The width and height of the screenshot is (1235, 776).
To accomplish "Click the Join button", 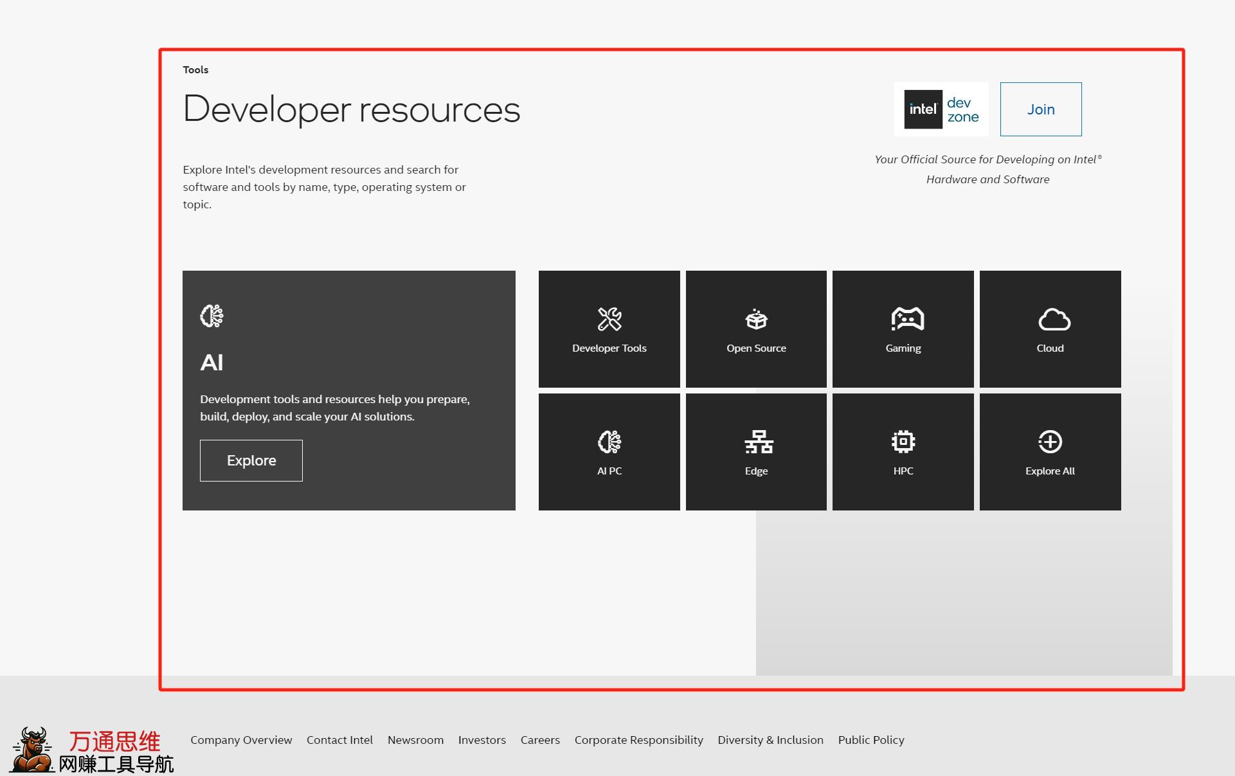I will coord(1040,109).
